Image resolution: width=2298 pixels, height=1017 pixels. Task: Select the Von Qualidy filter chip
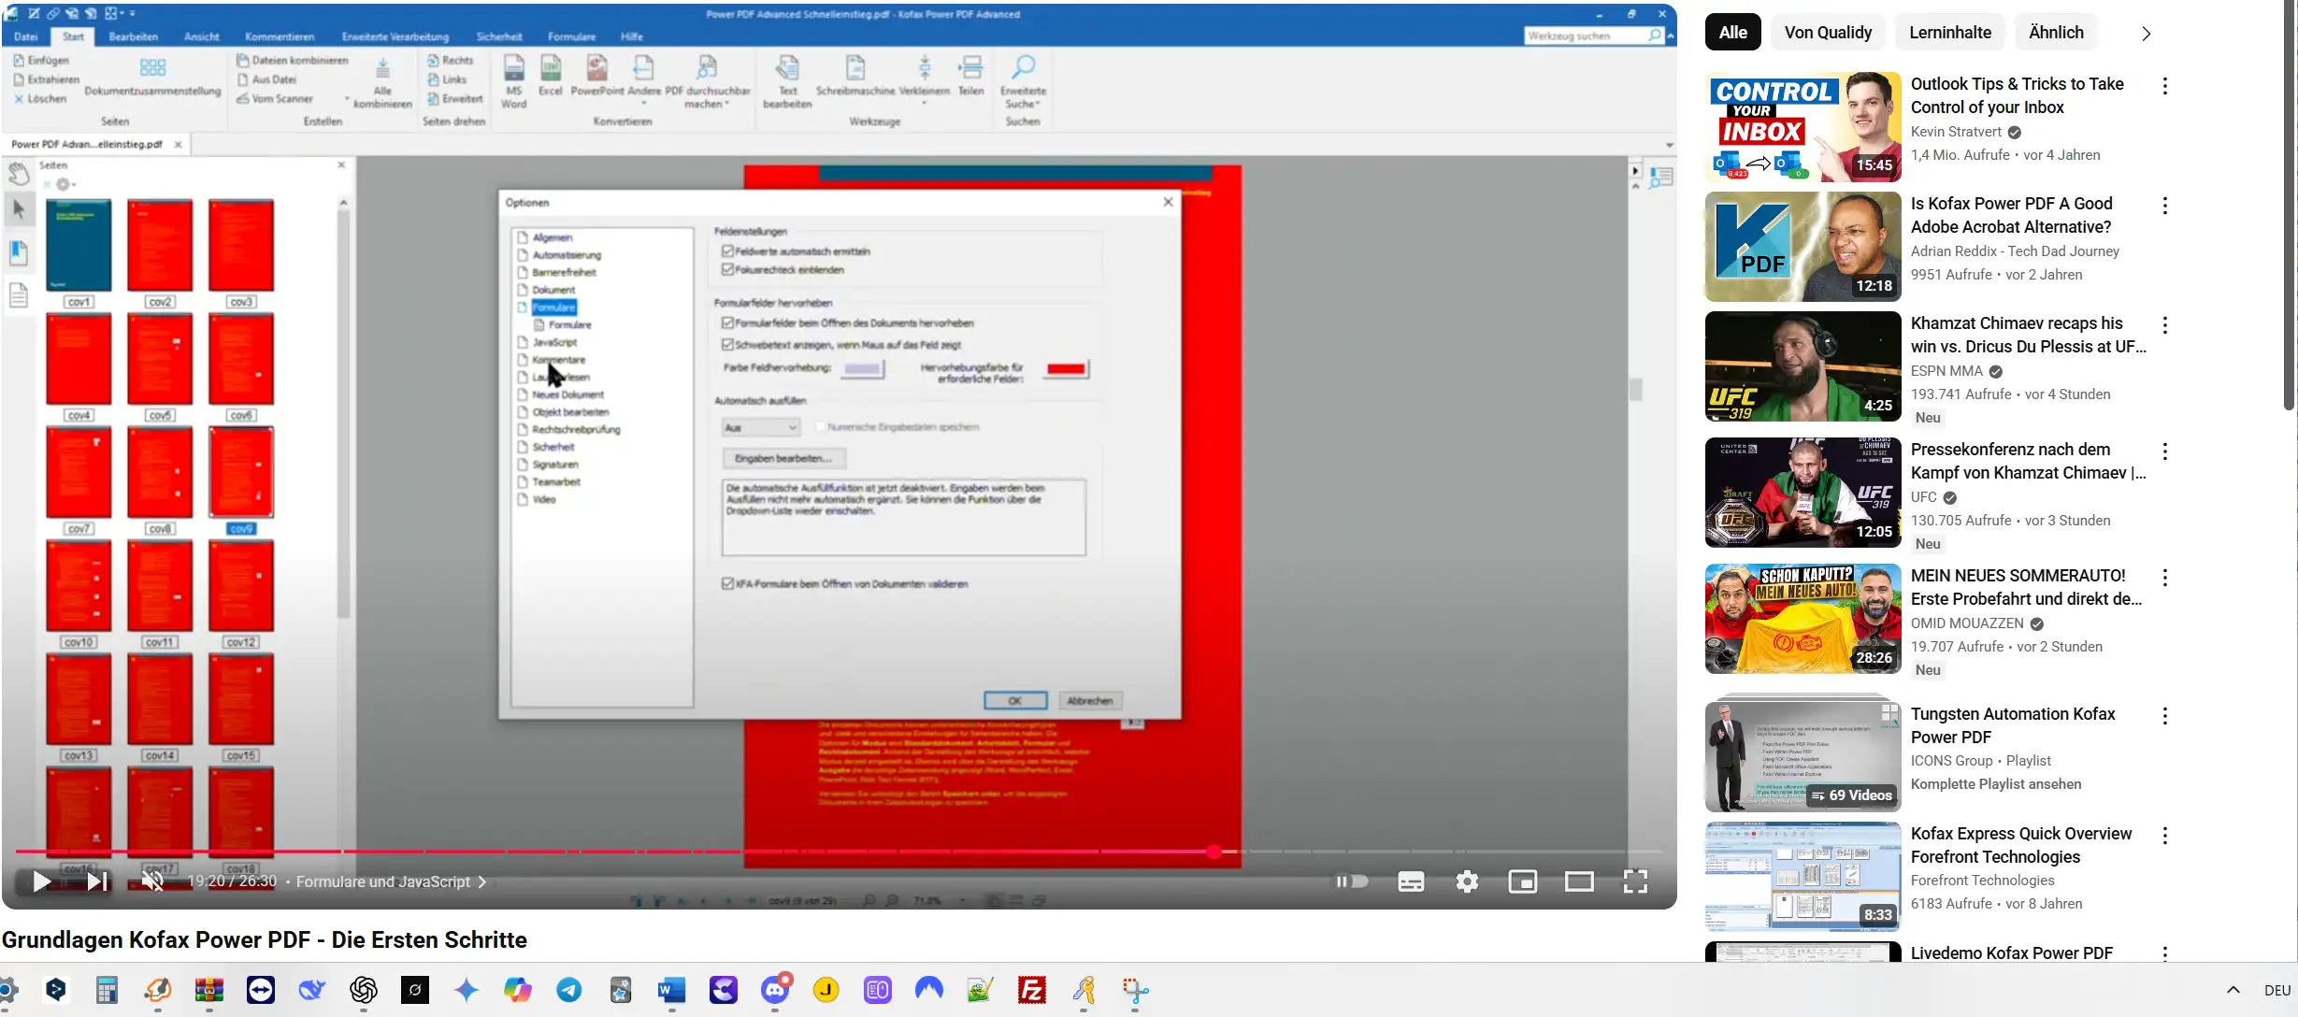click(x=1827, y=33)
